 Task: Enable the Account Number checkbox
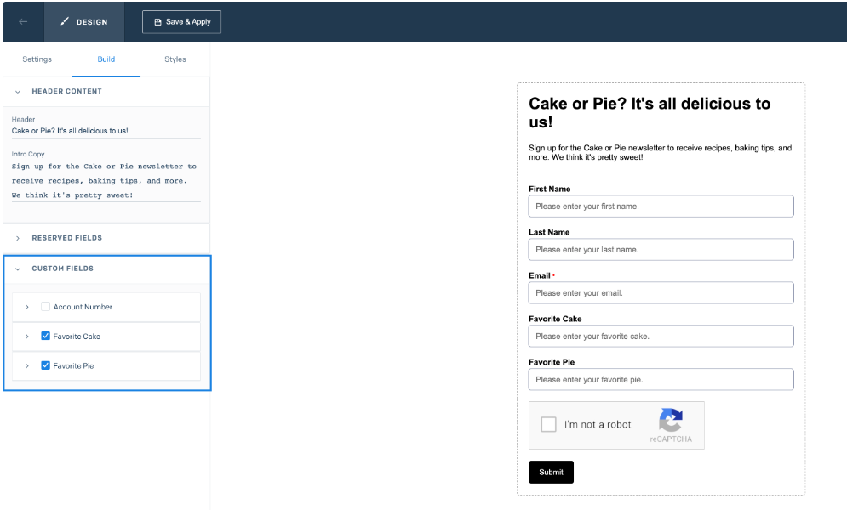(45, 307)
